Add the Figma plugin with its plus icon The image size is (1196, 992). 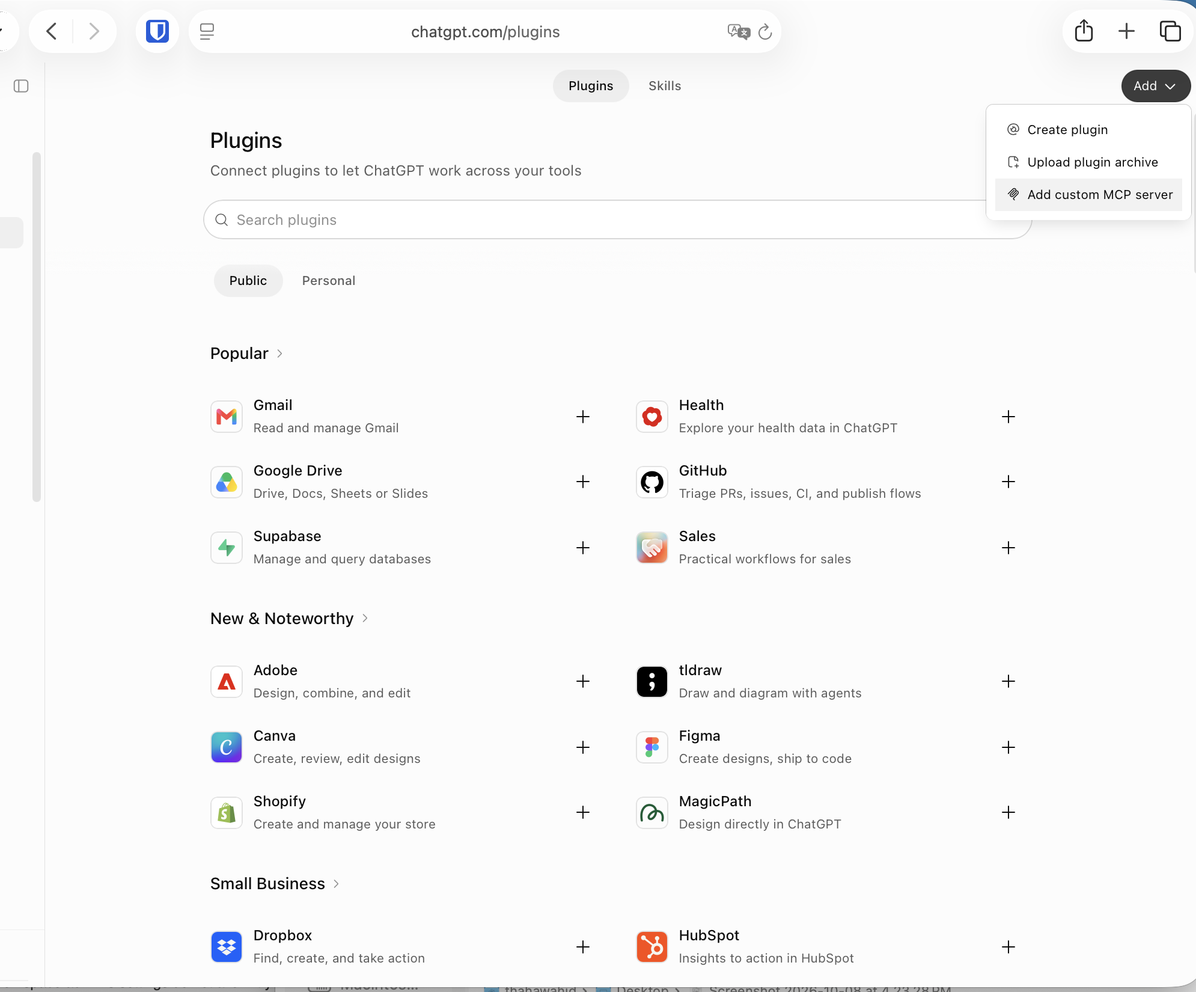(1008, 747)
